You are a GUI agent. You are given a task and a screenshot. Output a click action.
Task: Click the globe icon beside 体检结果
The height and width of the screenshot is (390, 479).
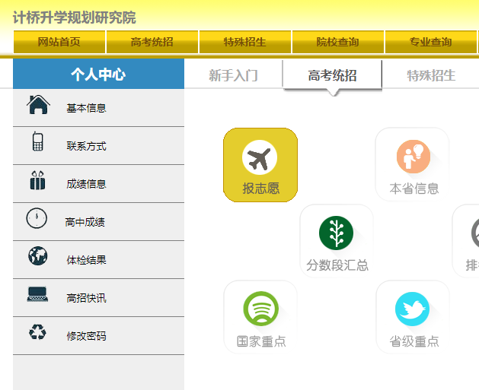coord(37,255)
